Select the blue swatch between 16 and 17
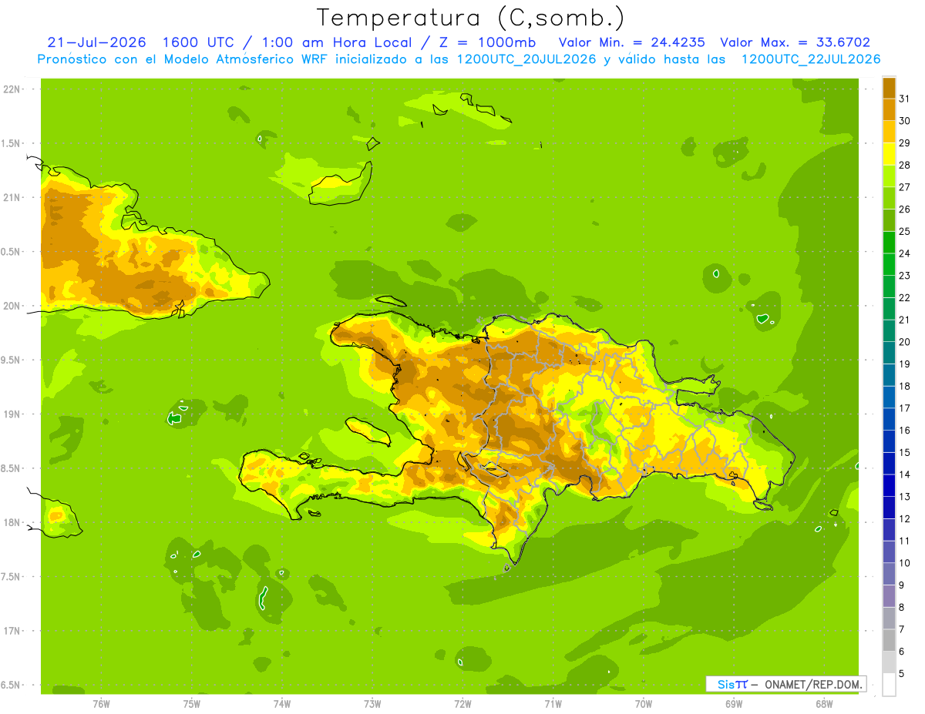The height and width of the screenshot is (714, 925). (889, 419)
